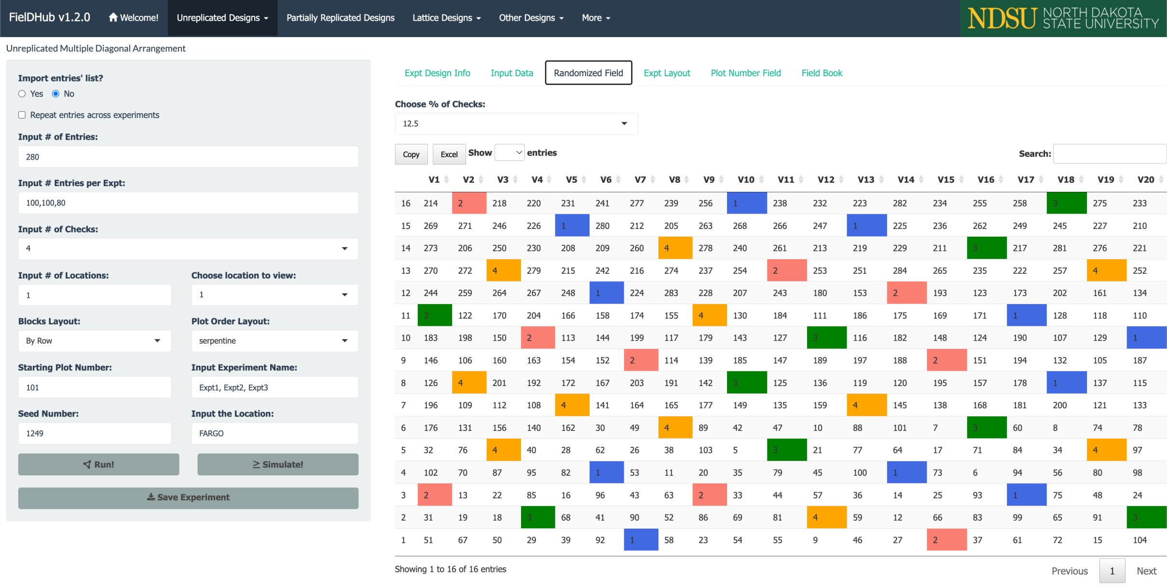The height and width of the screenshot is (588, 1167).
Task: Select Yes for import entries' list
Action: tap(22, 94)
